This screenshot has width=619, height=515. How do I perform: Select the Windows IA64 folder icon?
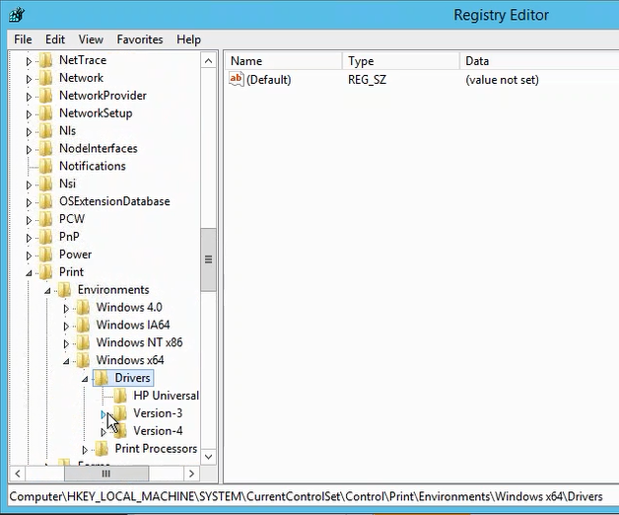coord(83,326)
